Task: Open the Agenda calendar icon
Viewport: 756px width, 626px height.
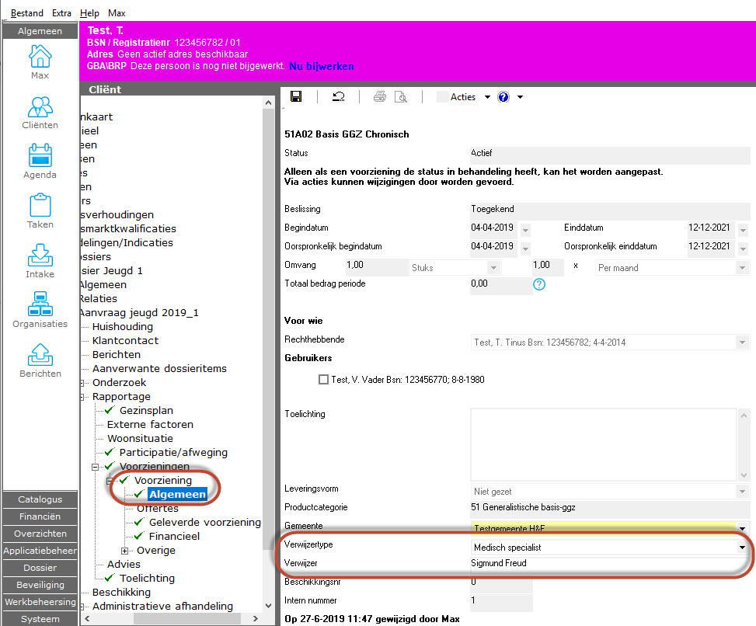Action: (x=40, y=162)
